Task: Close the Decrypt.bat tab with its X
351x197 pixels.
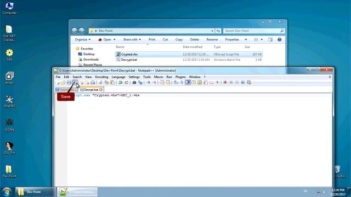Action: 101,90
